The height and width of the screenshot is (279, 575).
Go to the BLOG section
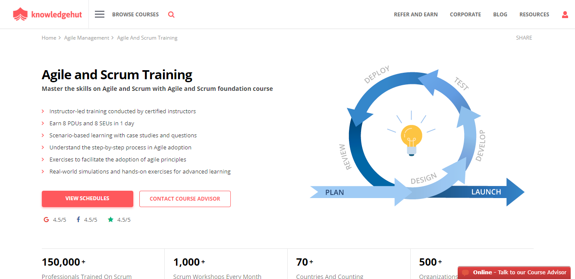500,14
